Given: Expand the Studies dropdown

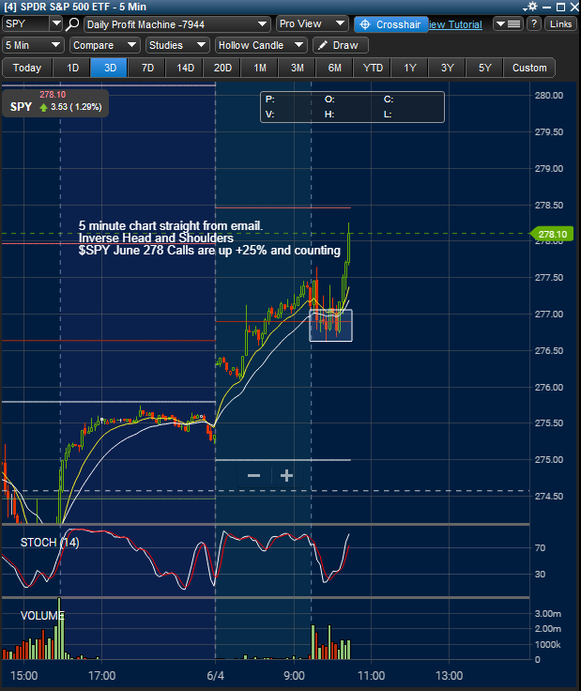Looking at the screenshot, I should point(177,45).
